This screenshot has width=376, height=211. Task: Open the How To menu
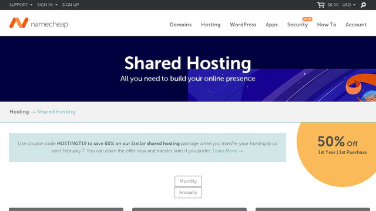click(x=327, y=25)
